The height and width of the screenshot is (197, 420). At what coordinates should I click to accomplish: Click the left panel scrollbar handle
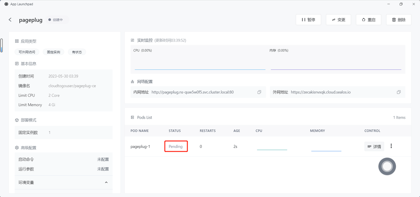coord(2,46)
